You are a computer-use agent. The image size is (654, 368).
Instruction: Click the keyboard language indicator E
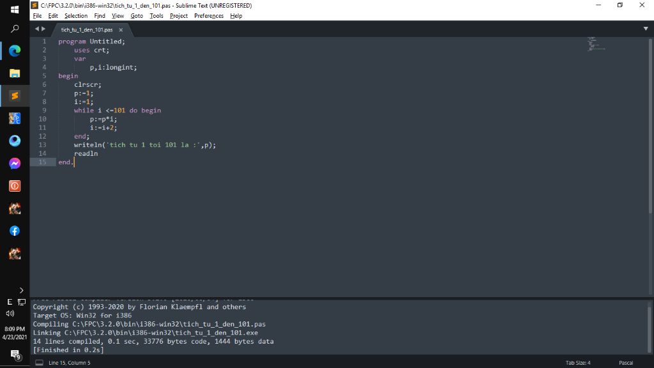[10, 302]
